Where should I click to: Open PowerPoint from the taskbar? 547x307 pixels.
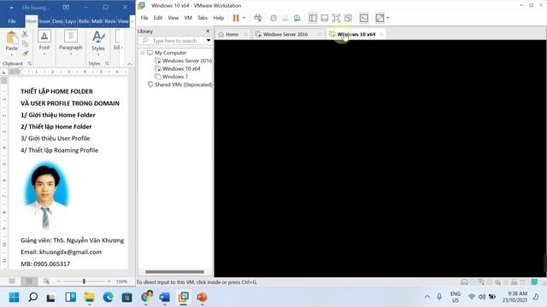pos(202,298)
